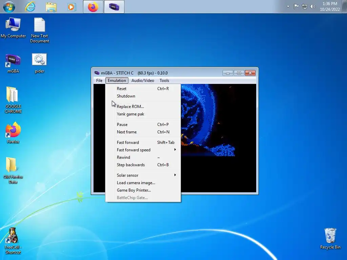Open the Audio/Video menu

tap(143, 81)
